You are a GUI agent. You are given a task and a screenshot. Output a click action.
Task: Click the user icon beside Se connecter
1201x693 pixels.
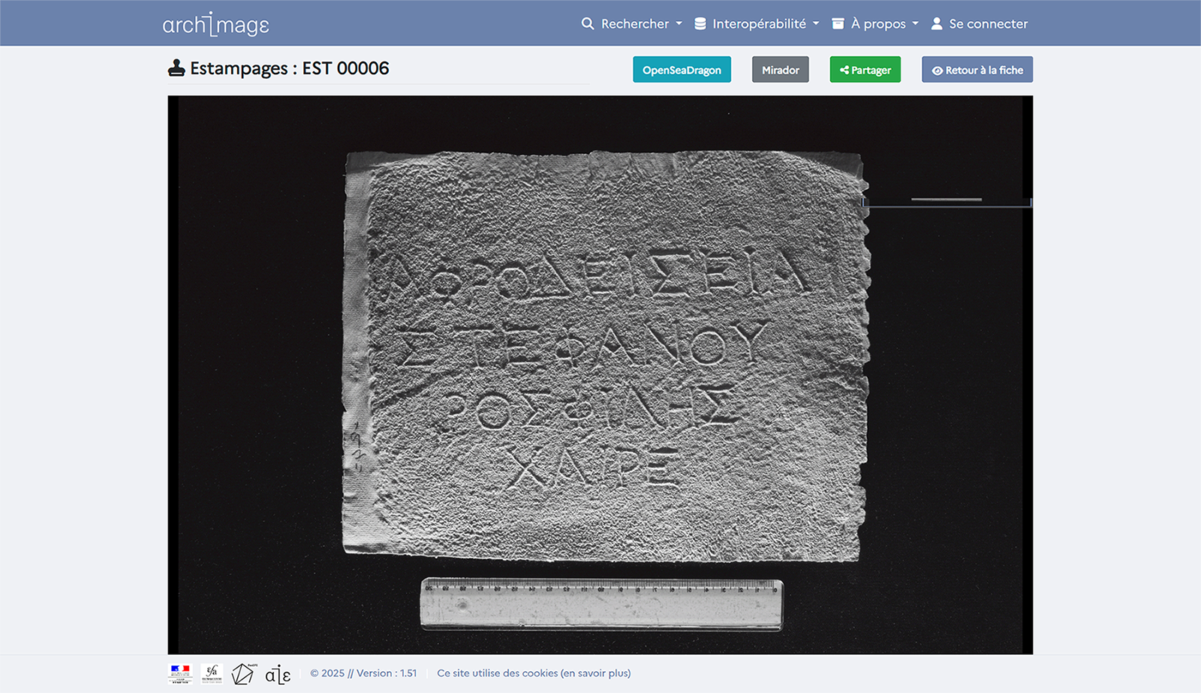pyautogui.click(x=937, y=24)
